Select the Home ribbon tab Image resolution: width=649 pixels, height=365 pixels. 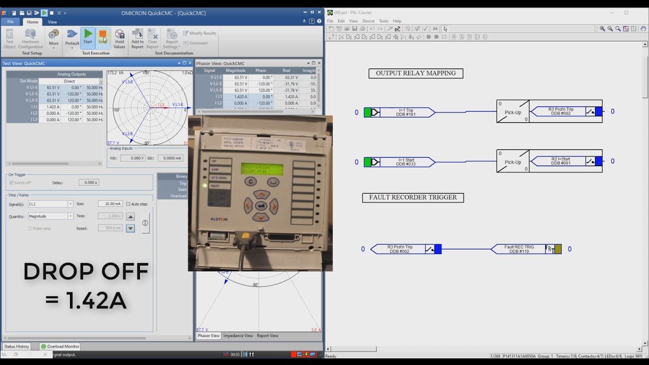(x=32, y=22)
